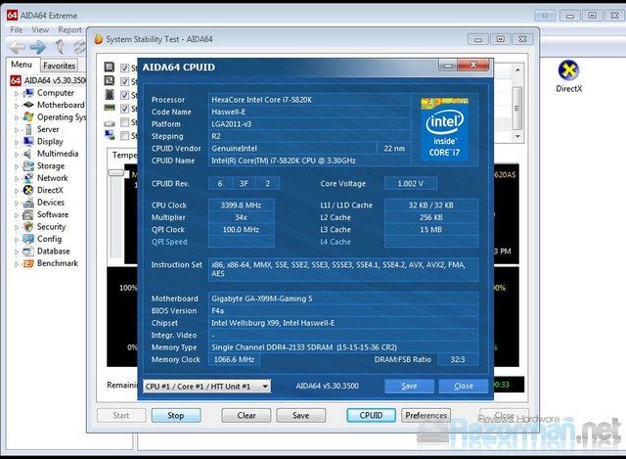Viewport: 626px width, 459px height.
Task: Click the stress list scrollbar up arrow
Action: [x=517, y=69]
